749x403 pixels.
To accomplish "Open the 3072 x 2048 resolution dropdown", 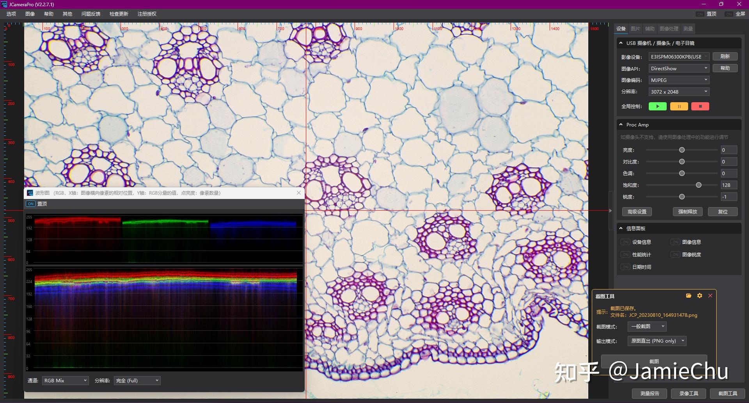I will (x=679, y=92).
